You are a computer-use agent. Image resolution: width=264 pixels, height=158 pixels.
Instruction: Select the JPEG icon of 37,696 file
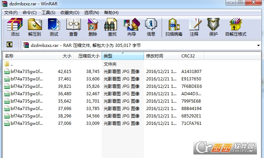coord(7,109)
